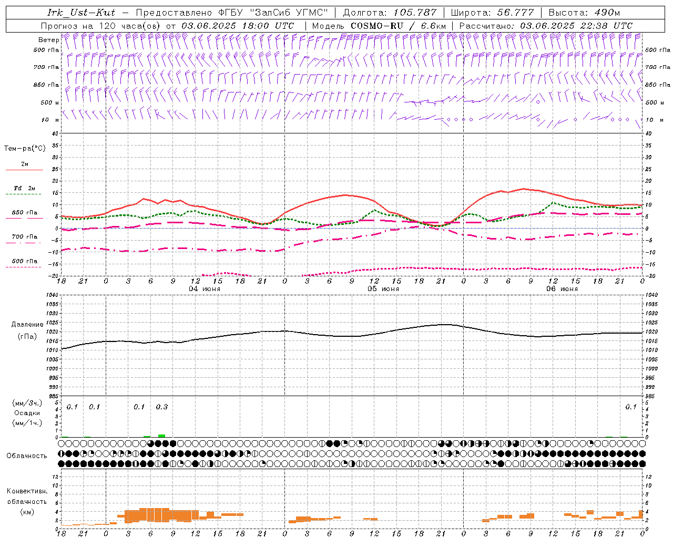Select the "Высота: 490м" field
Image resolution: width=673 pixels, height=538 pixels.
(584, 13)
